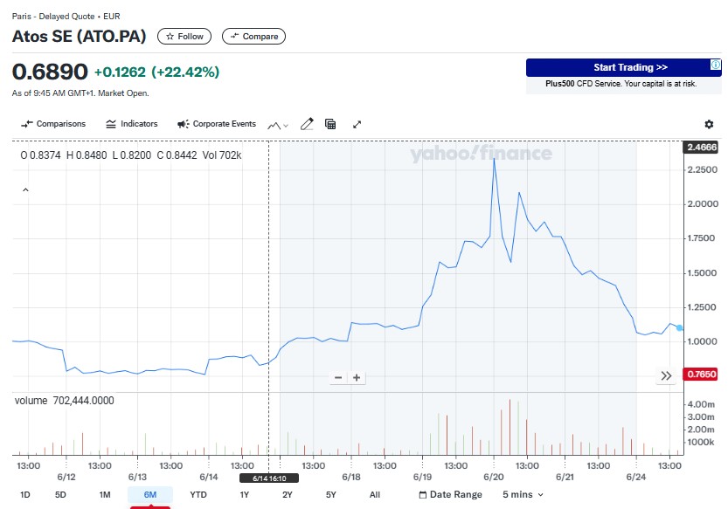Click the 3.00m volume axis label
The image size is (728, 509).
[x=701, y=416]
